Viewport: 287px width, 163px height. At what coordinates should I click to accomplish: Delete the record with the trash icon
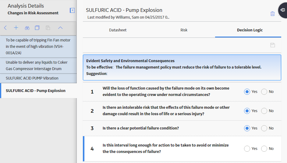pyautogui.click(x=273, y=14)
